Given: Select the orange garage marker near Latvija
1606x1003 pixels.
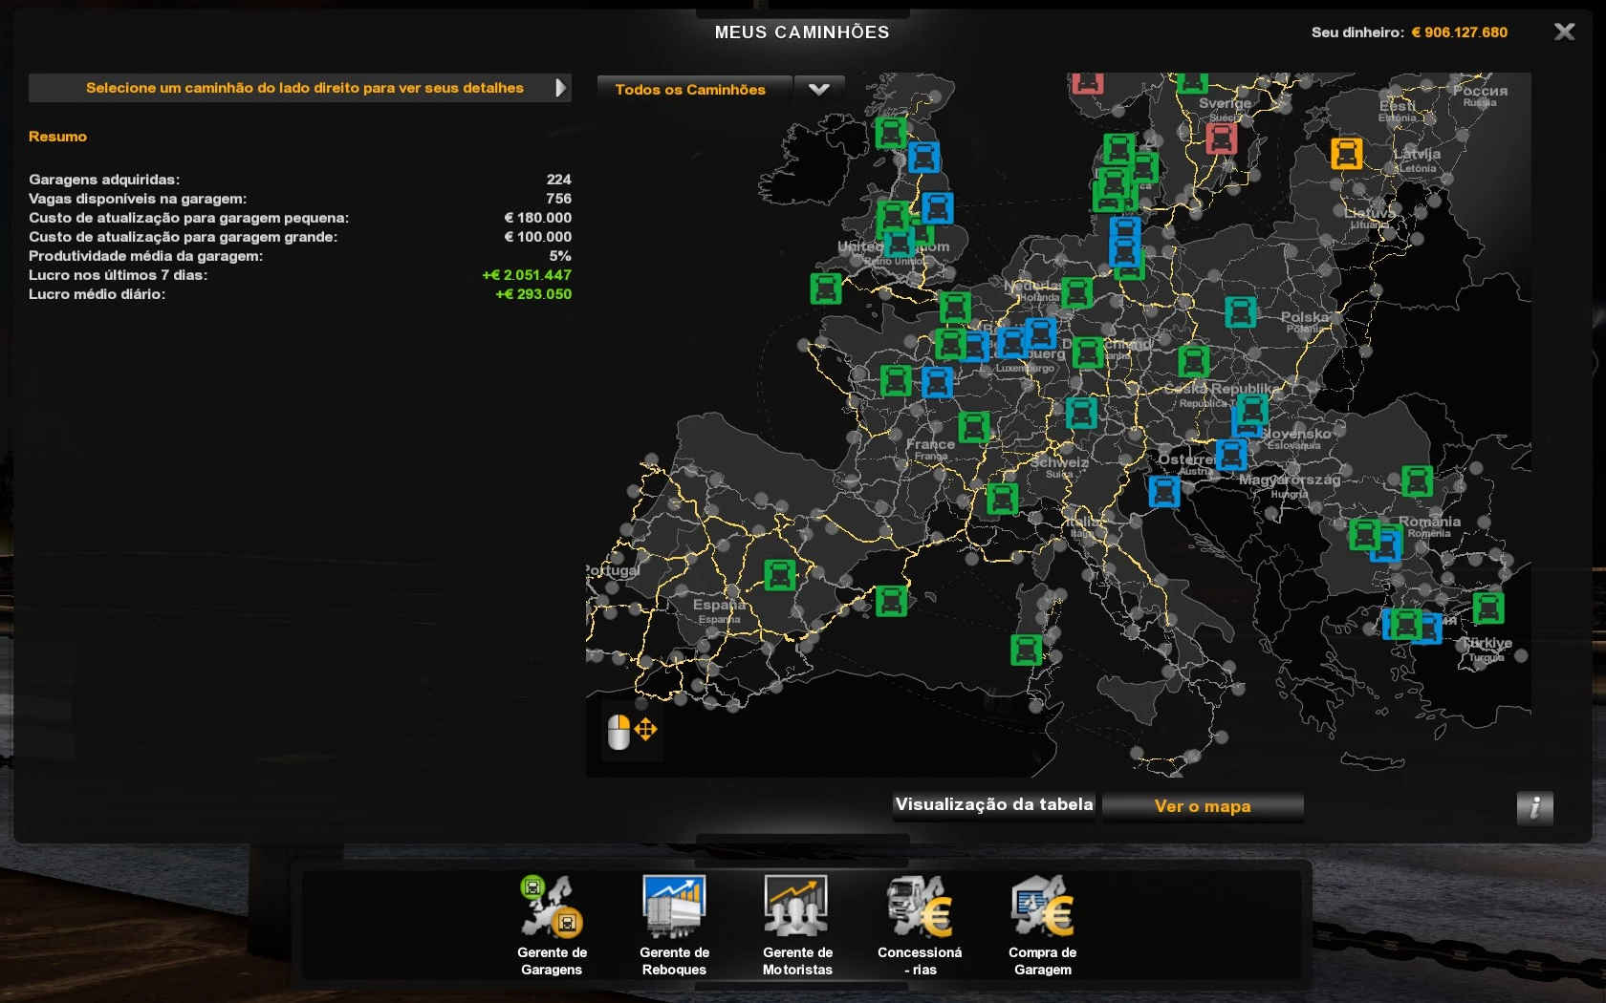Looking at the screenshot, I should coord(1346,153).
